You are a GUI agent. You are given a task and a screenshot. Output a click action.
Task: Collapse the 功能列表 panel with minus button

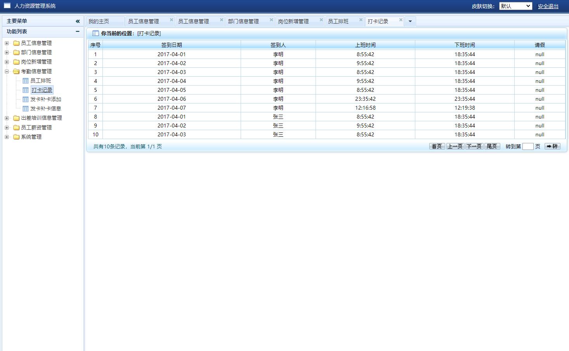[x=78, y=31]
